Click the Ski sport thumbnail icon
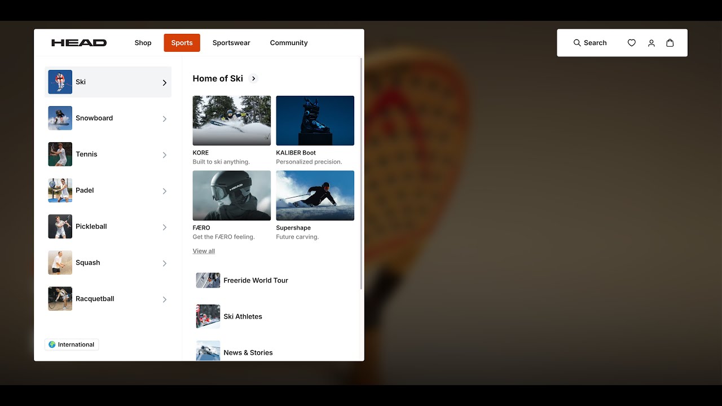This screenshot has width=722, height=406. click(x=60, y=82)
